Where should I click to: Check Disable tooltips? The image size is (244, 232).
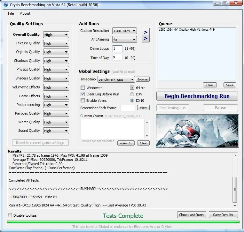pos(10,215)
